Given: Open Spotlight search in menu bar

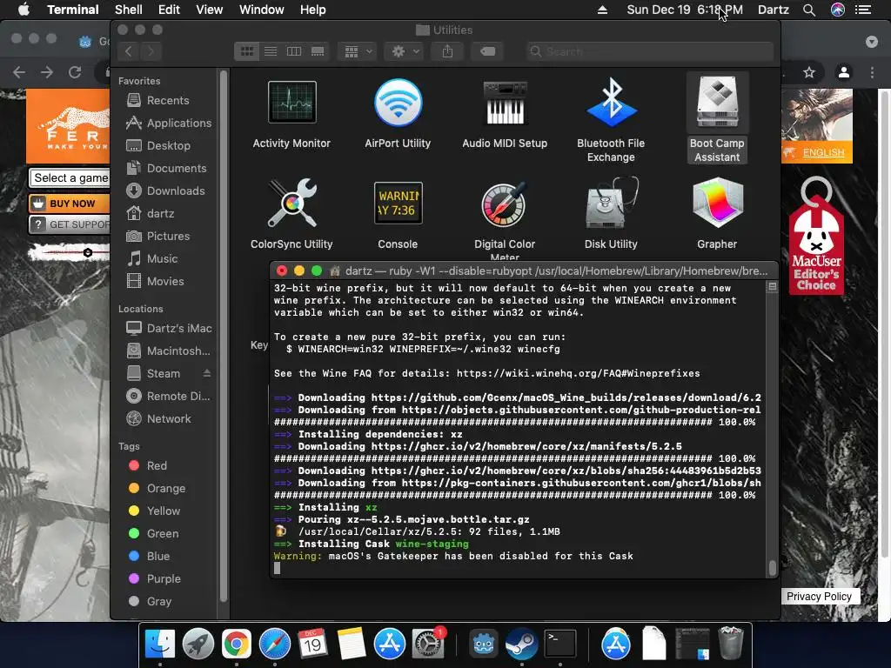Looking at the screenshot, I should (809, 10).
